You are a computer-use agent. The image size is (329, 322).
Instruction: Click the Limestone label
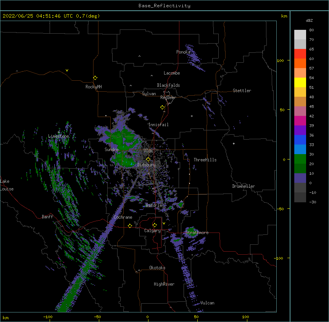click(58, 136)
